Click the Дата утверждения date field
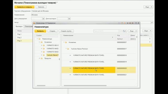The image size is (168, 94). tap(37, 19)
